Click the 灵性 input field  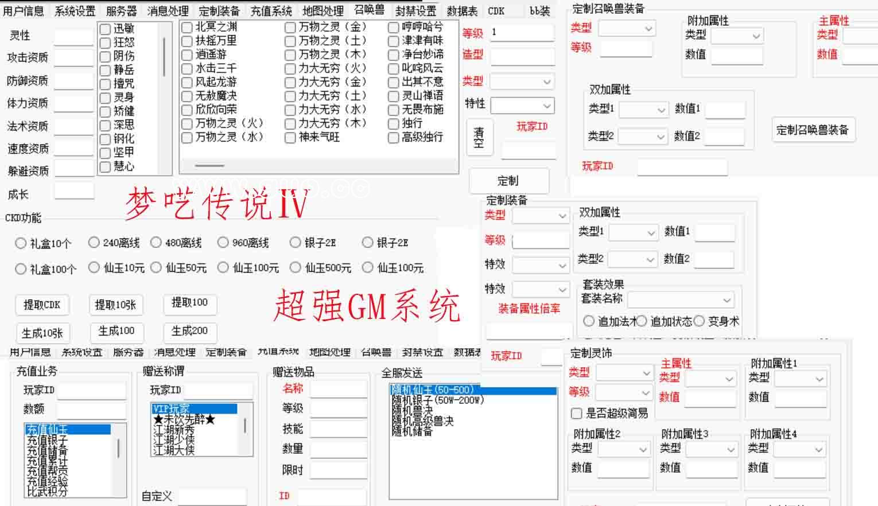(x=73, y=37)
